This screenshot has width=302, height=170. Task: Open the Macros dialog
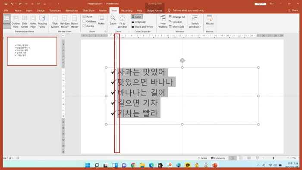click(210, 20)
